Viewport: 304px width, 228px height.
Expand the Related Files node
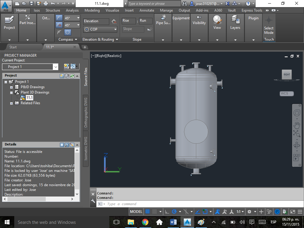tap(12, 103)
